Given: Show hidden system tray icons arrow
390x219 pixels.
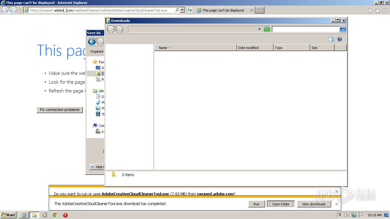Looking at the screenshot, I should (x=340, y=215).
